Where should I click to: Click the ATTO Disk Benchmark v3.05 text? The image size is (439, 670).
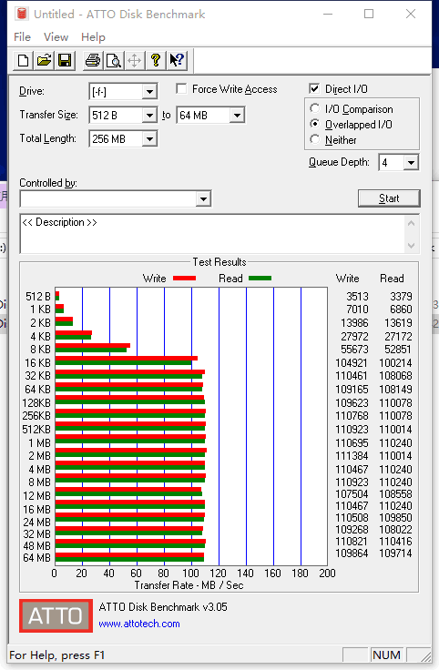pyautogui.click(x=163, y=607)
